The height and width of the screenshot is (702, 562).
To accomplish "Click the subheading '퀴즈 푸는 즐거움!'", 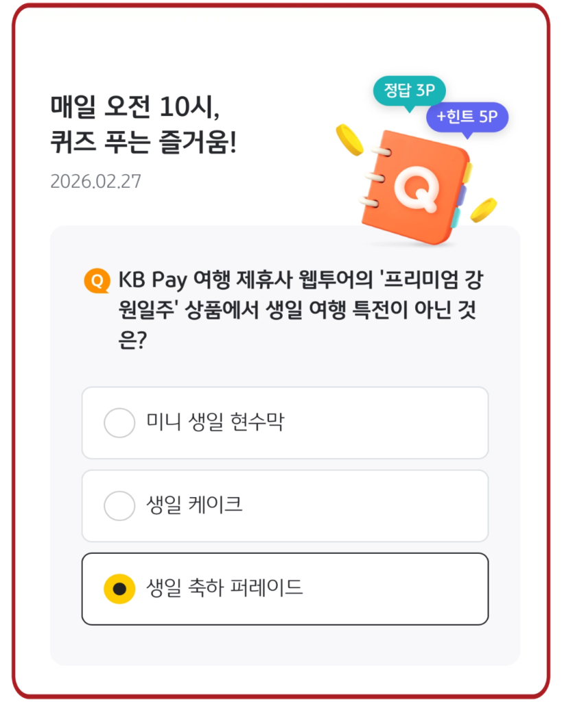I will (143, 144).
